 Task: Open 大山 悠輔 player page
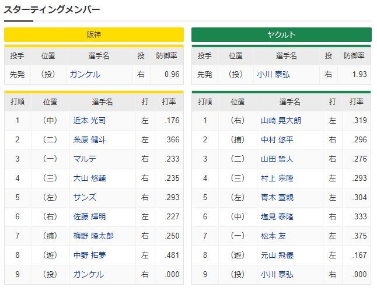pos(89,178)
